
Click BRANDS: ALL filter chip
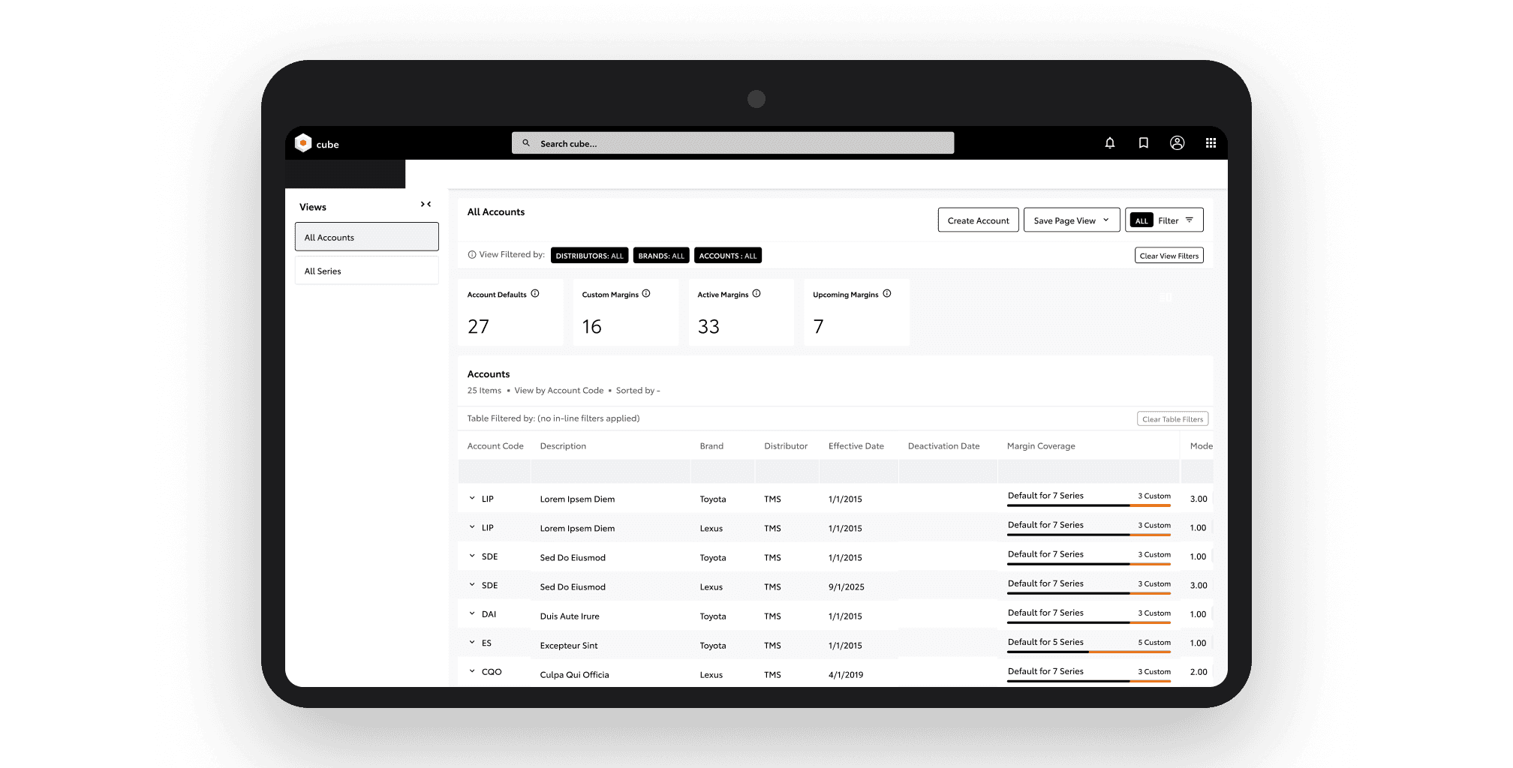point(661,256)
